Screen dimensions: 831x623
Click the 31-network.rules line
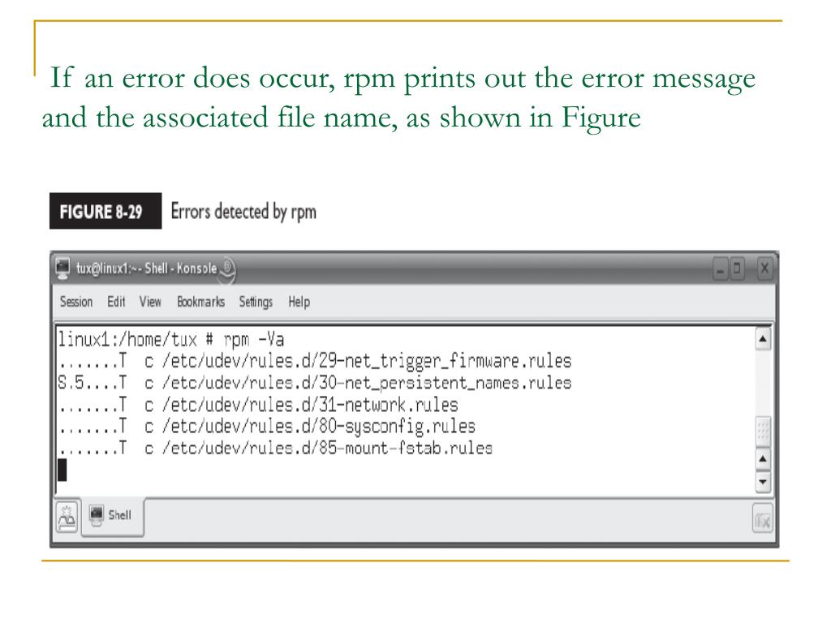click(258, 406)
